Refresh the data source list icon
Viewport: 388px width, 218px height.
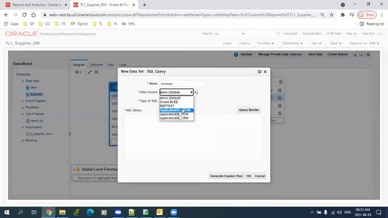tap(196, 93)
